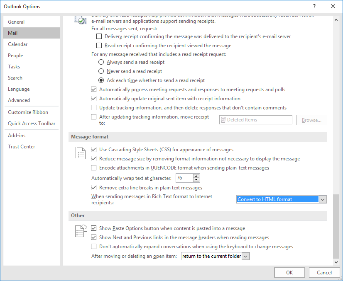
Task: Enable Delivery receipt checkbox
Action: (99, 36)
